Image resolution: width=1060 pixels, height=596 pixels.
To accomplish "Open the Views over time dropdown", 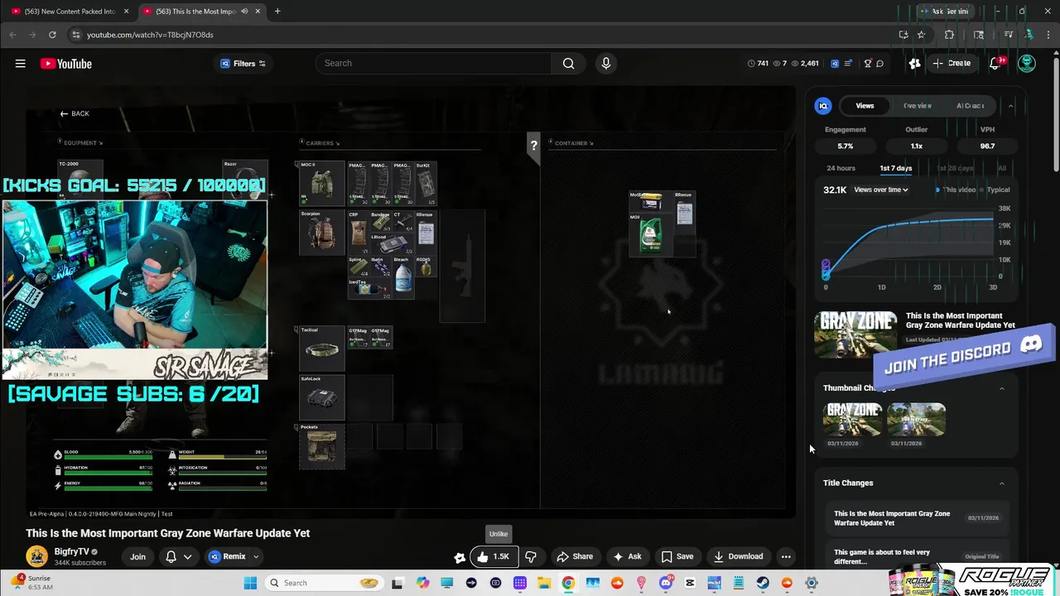I will (x=881, y=190).
